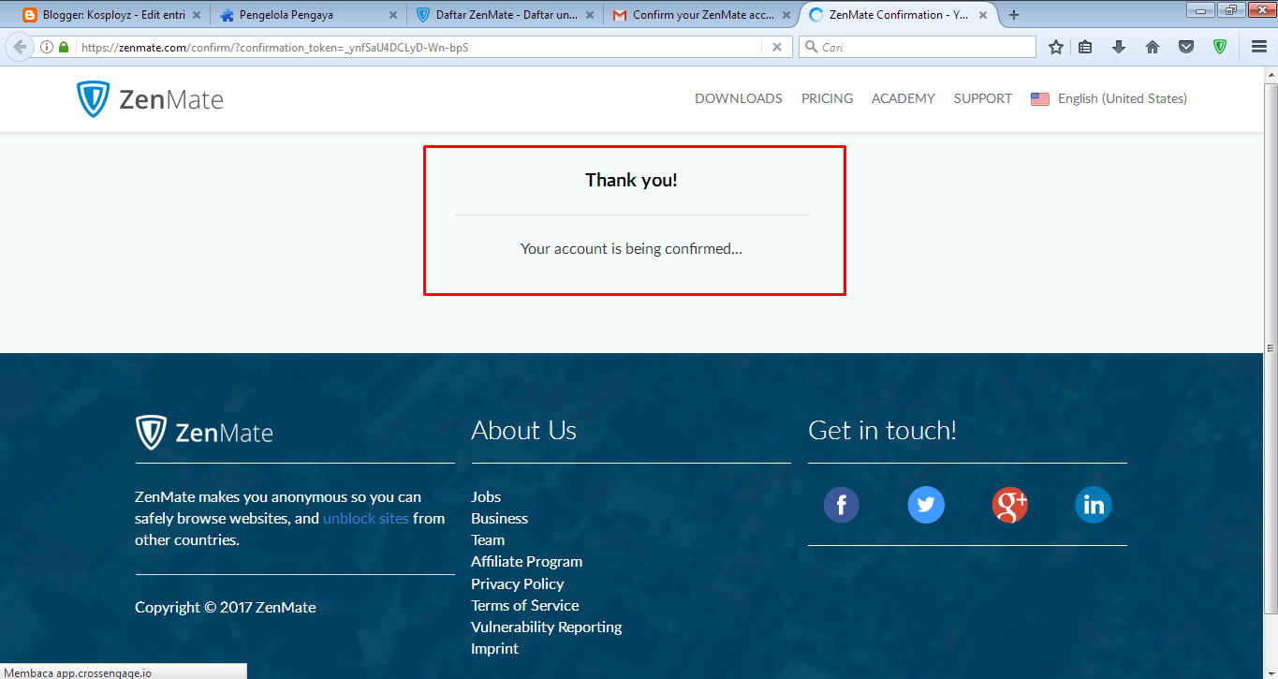The height and width of the screenshot is (679, 1278).
Task: Open the downloads arrow icon
Action: [1119, 47]
